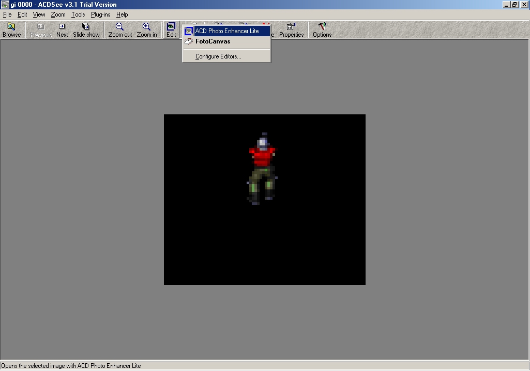This screenshot has width=530, height=371.
Task: Click the displayed soldier sprite image
Action: [x=265, y=200]
